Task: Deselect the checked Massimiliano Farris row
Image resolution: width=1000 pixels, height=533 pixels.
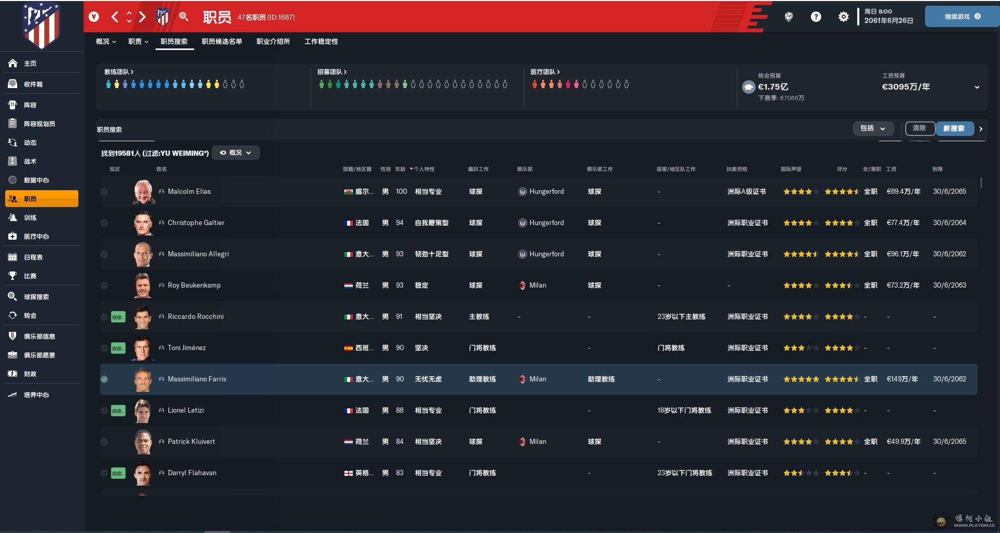Action: point(104,379)
